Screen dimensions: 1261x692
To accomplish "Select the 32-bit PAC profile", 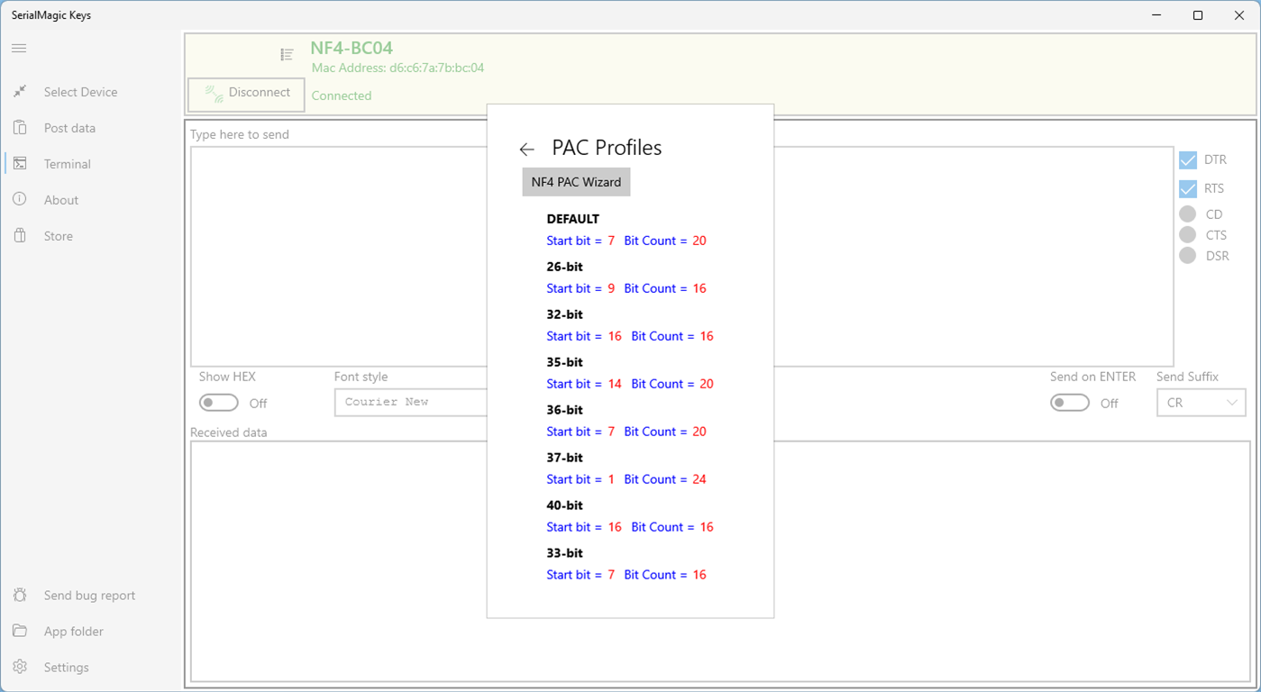I will click(x=630, y=325).
